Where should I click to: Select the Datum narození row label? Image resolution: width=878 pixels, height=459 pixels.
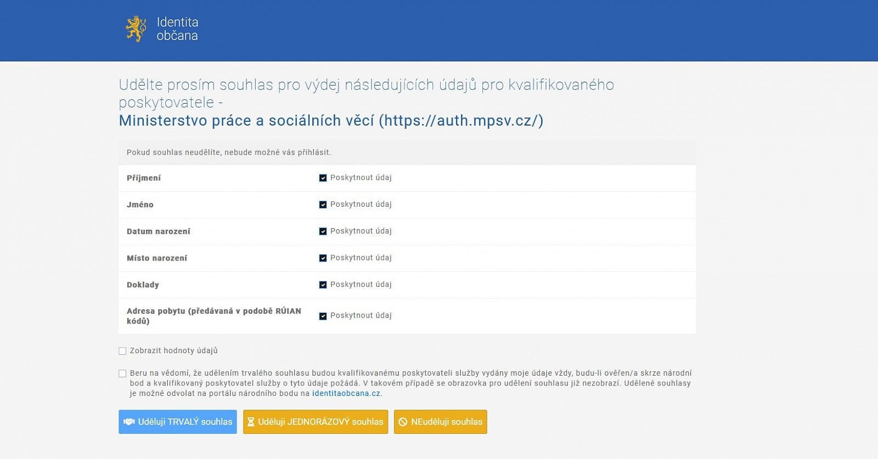pos(159,231)
